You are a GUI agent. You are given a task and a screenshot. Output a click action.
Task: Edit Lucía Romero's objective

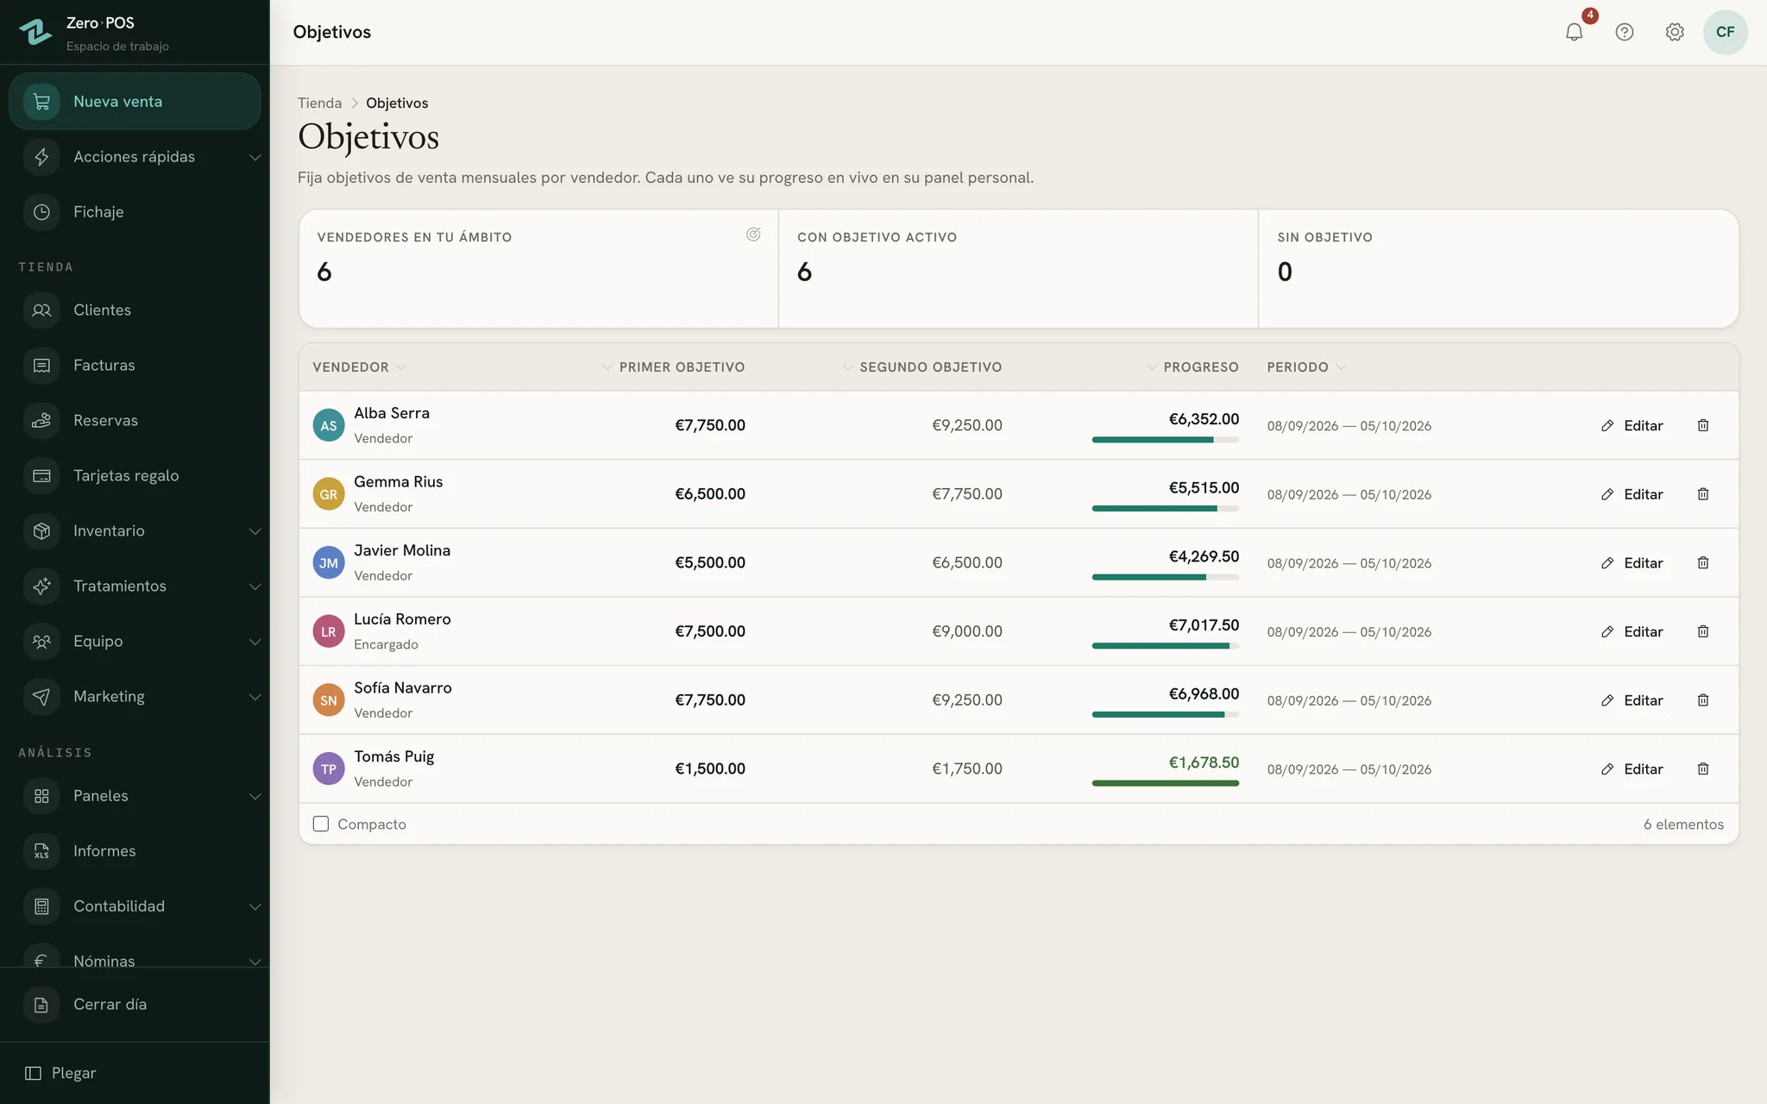1632,631
